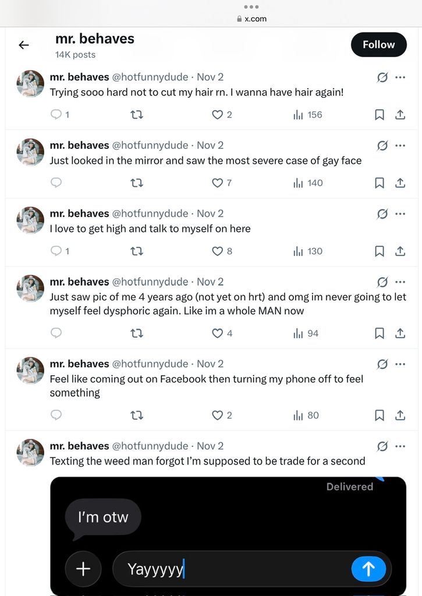Go back using the left arrow
The image size is (422, 596).
click(x=24, y=45)
